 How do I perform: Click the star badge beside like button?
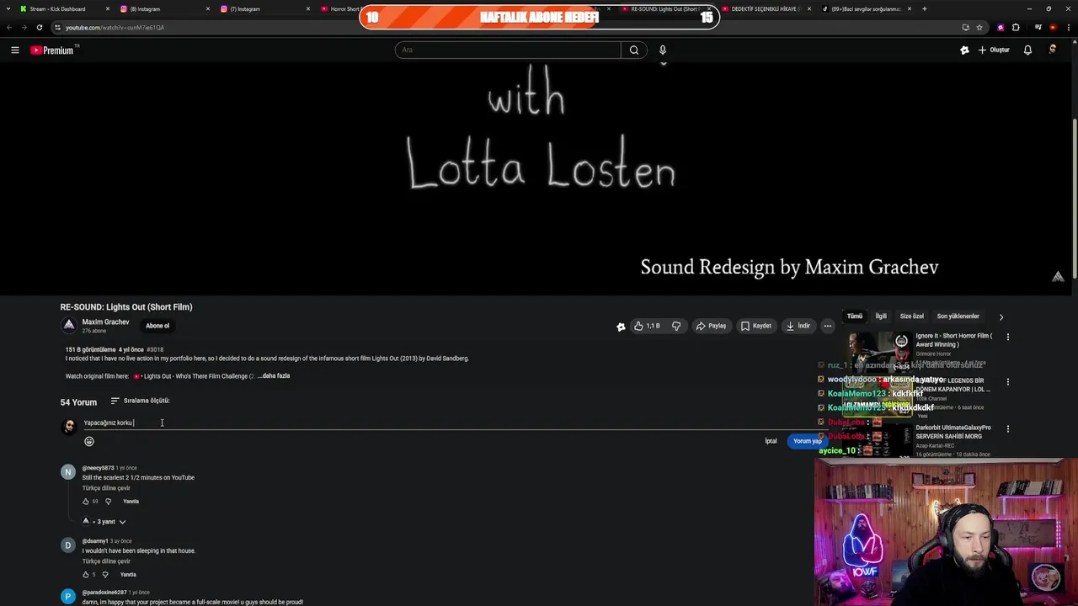tap(621, 327)
